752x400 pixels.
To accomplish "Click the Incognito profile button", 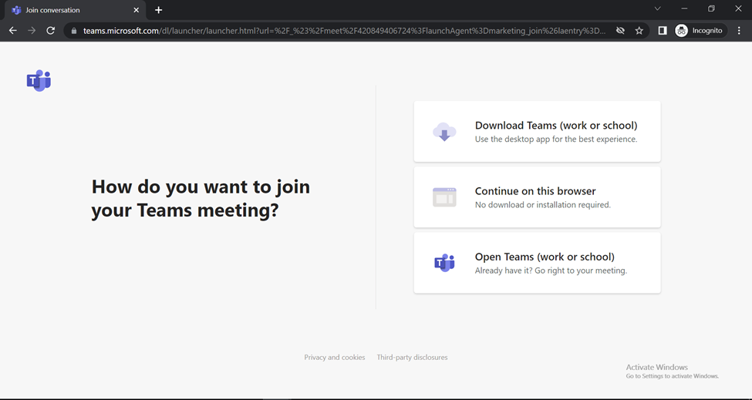I will pyautogui.click(x=699, y=31).
